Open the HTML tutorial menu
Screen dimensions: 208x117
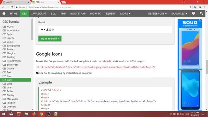pyautogui.click(x=14, y=14)
